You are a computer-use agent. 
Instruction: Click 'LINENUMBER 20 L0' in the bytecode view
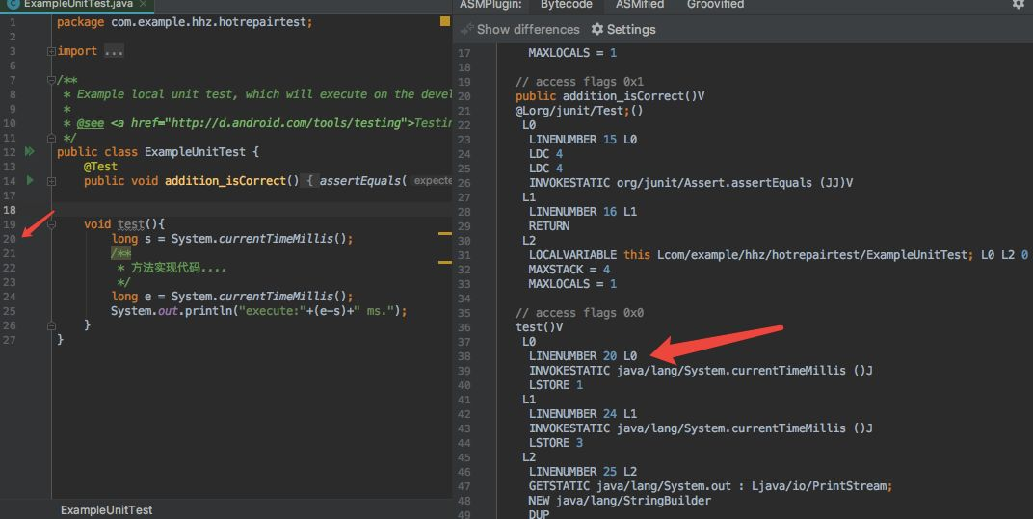[582, 355]
